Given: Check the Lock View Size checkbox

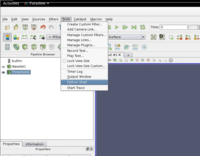Looking at the screenshot, I should (x=64, y=61).
